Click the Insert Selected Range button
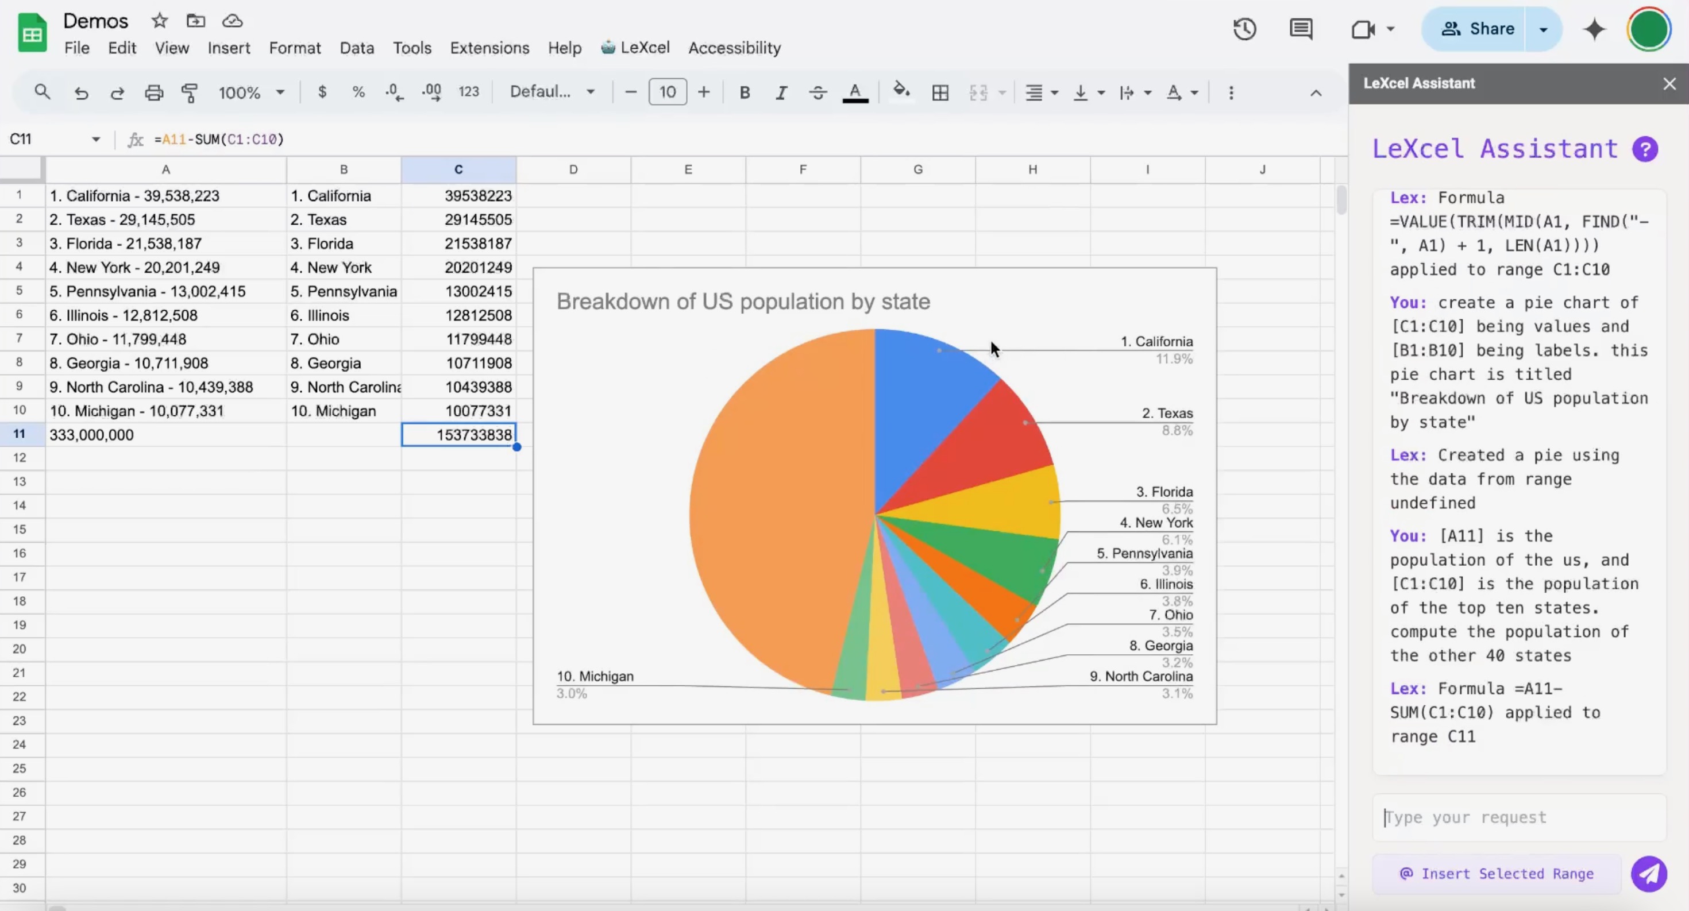Screen dimensions: 1689x911 (x=1496, y=873)
